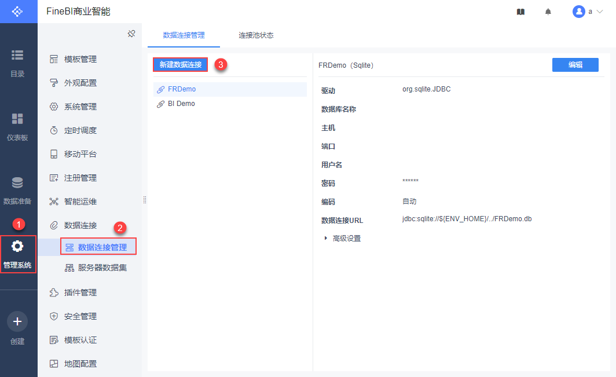Screen dimensions: 616x377
Task: Select the FRDemo connection
Action: click(230, 89)
